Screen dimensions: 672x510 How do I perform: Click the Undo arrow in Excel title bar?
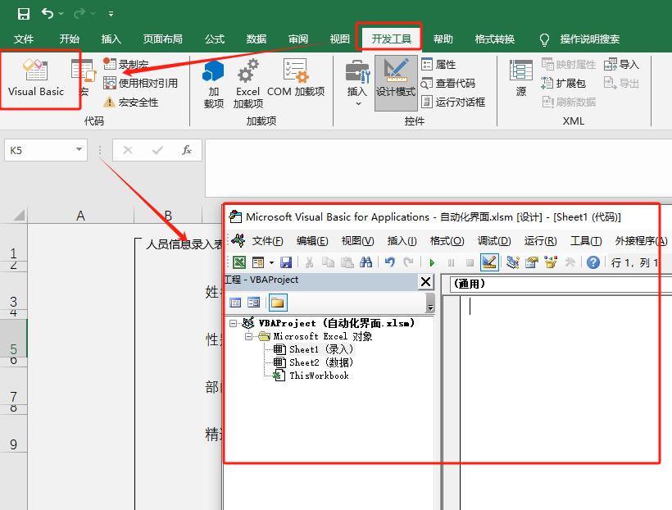(48, 14)
